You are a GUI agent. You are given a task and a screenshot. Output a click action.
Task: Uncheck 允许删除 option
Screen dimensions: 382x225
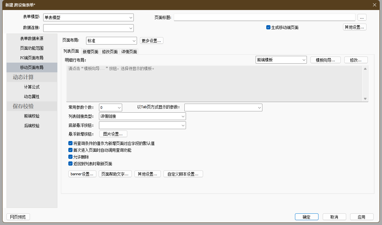(x=71, y=157)
